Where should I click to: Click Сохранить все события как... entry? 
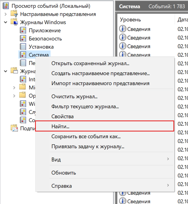pyautogui.click(x=86, y=136)
